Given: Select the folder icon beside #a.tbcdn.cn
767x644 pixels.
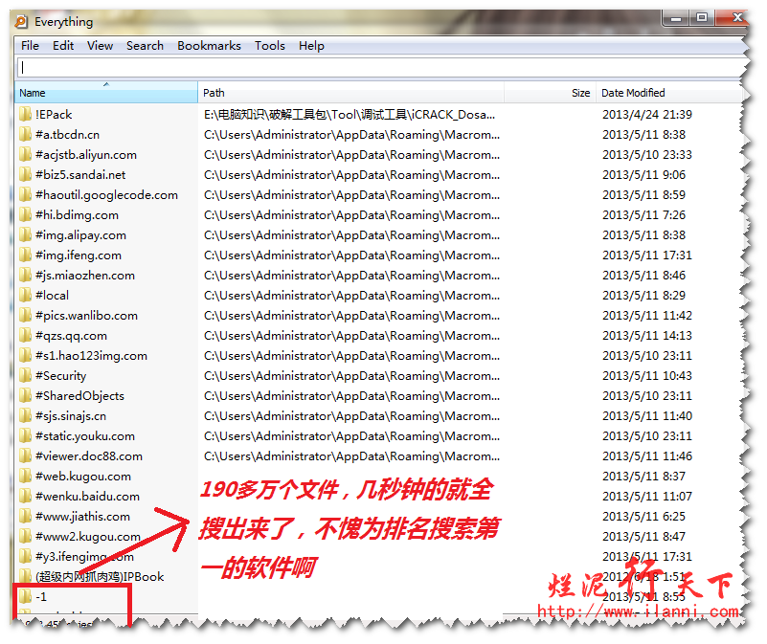Looking at the screenshot, I should click(26, 135).
